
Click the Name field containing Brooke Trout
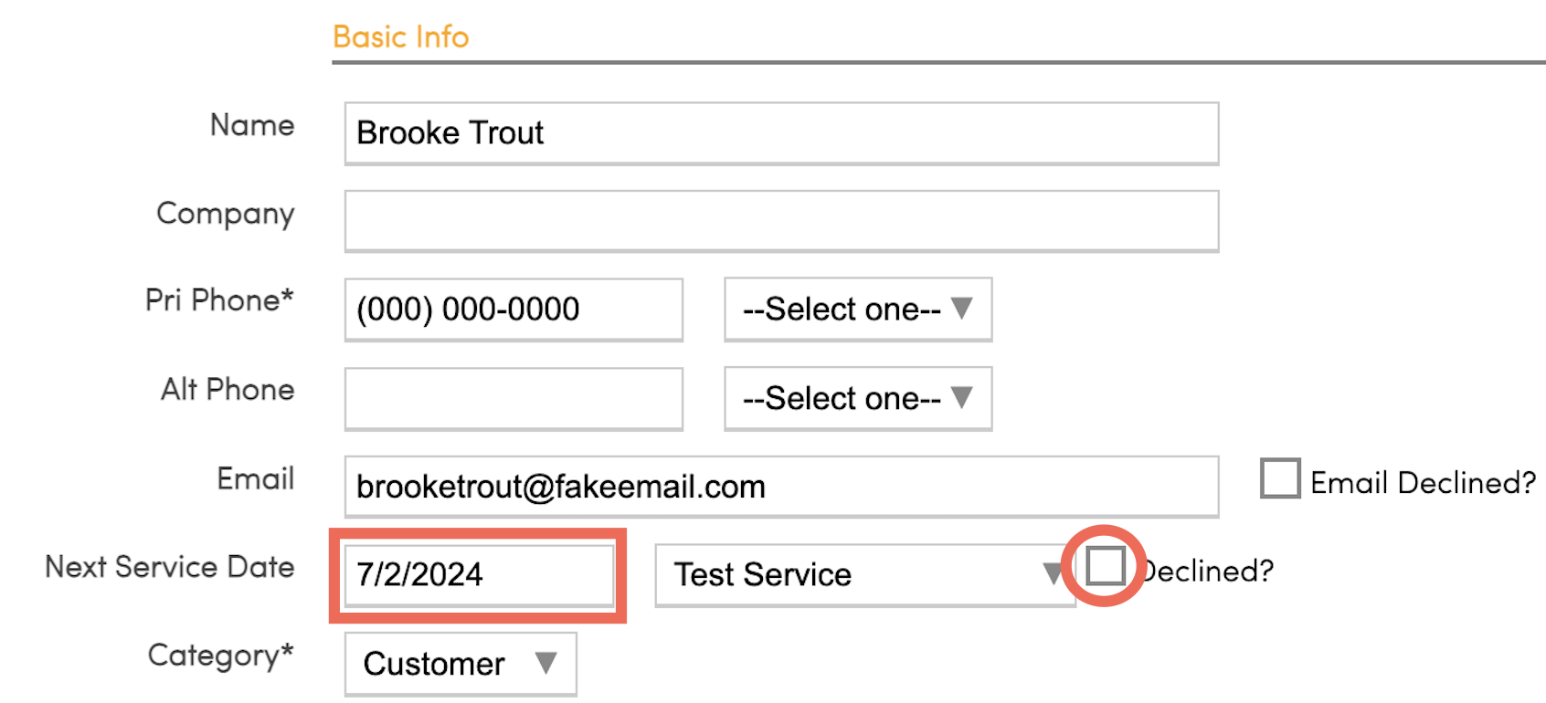coord(781,133)
